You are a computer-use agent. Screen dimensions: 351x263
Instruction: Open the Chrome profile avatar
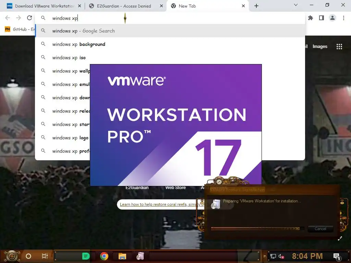332,18
